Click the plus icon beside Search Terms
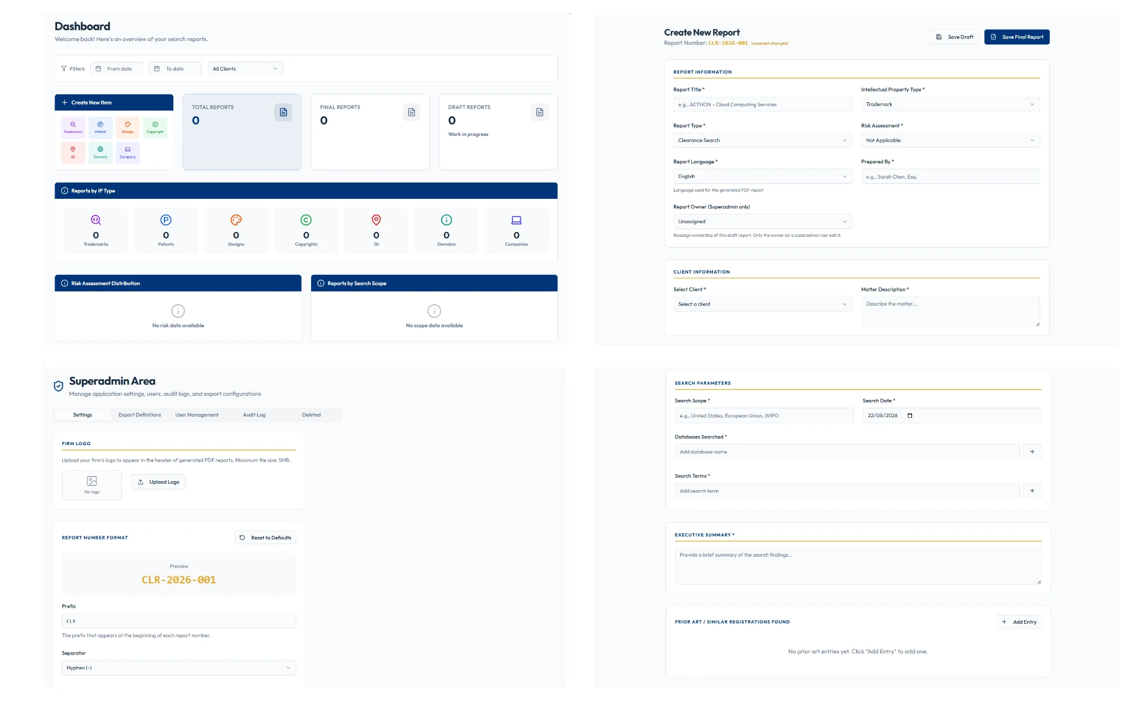The width and height of the screenshot is (1140, 708). pos(1032,491)
